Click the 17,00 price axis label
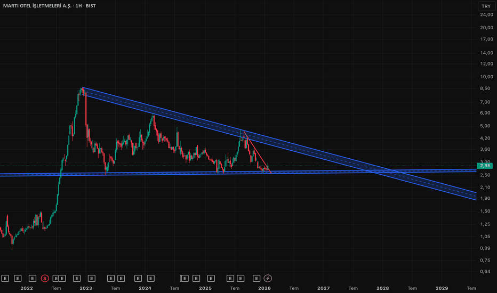This screenshot has width=497, height=293. click(486, 39)
